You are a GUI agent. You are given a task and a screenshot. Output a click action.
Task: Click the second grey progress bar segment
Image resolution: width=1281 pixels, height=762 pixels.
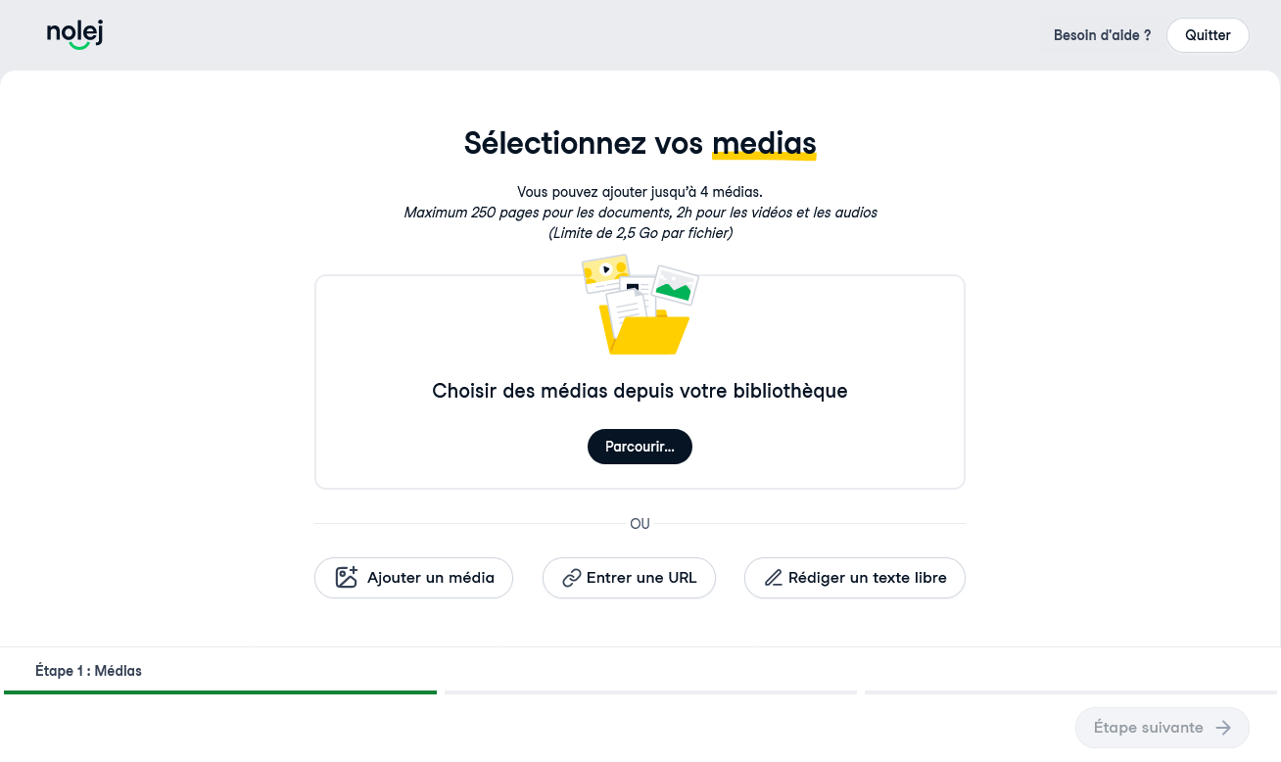tap(650, 692)
